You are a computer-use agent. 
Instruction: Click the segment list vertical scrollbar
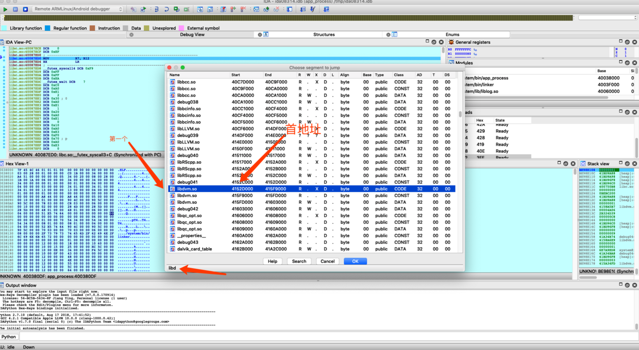click(461, 114)
